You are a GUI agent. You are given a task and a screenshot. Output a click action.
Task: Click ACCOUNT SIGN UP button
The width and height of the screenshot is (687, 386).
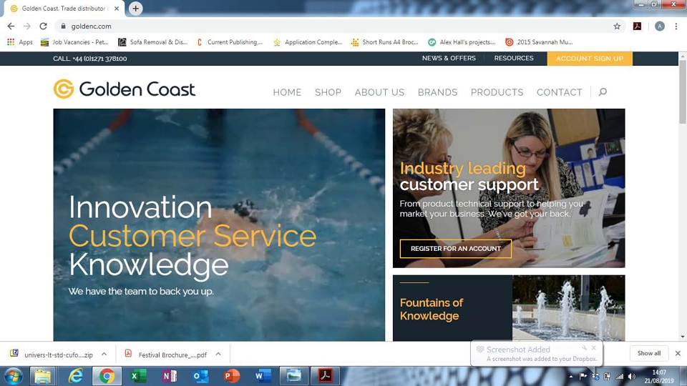590,59
